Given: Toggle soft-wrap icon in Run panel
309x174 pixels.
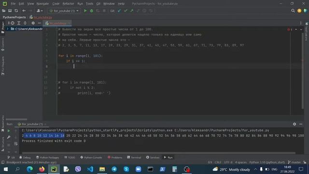Looking at the screenshot, I should (x=16, y=144).
